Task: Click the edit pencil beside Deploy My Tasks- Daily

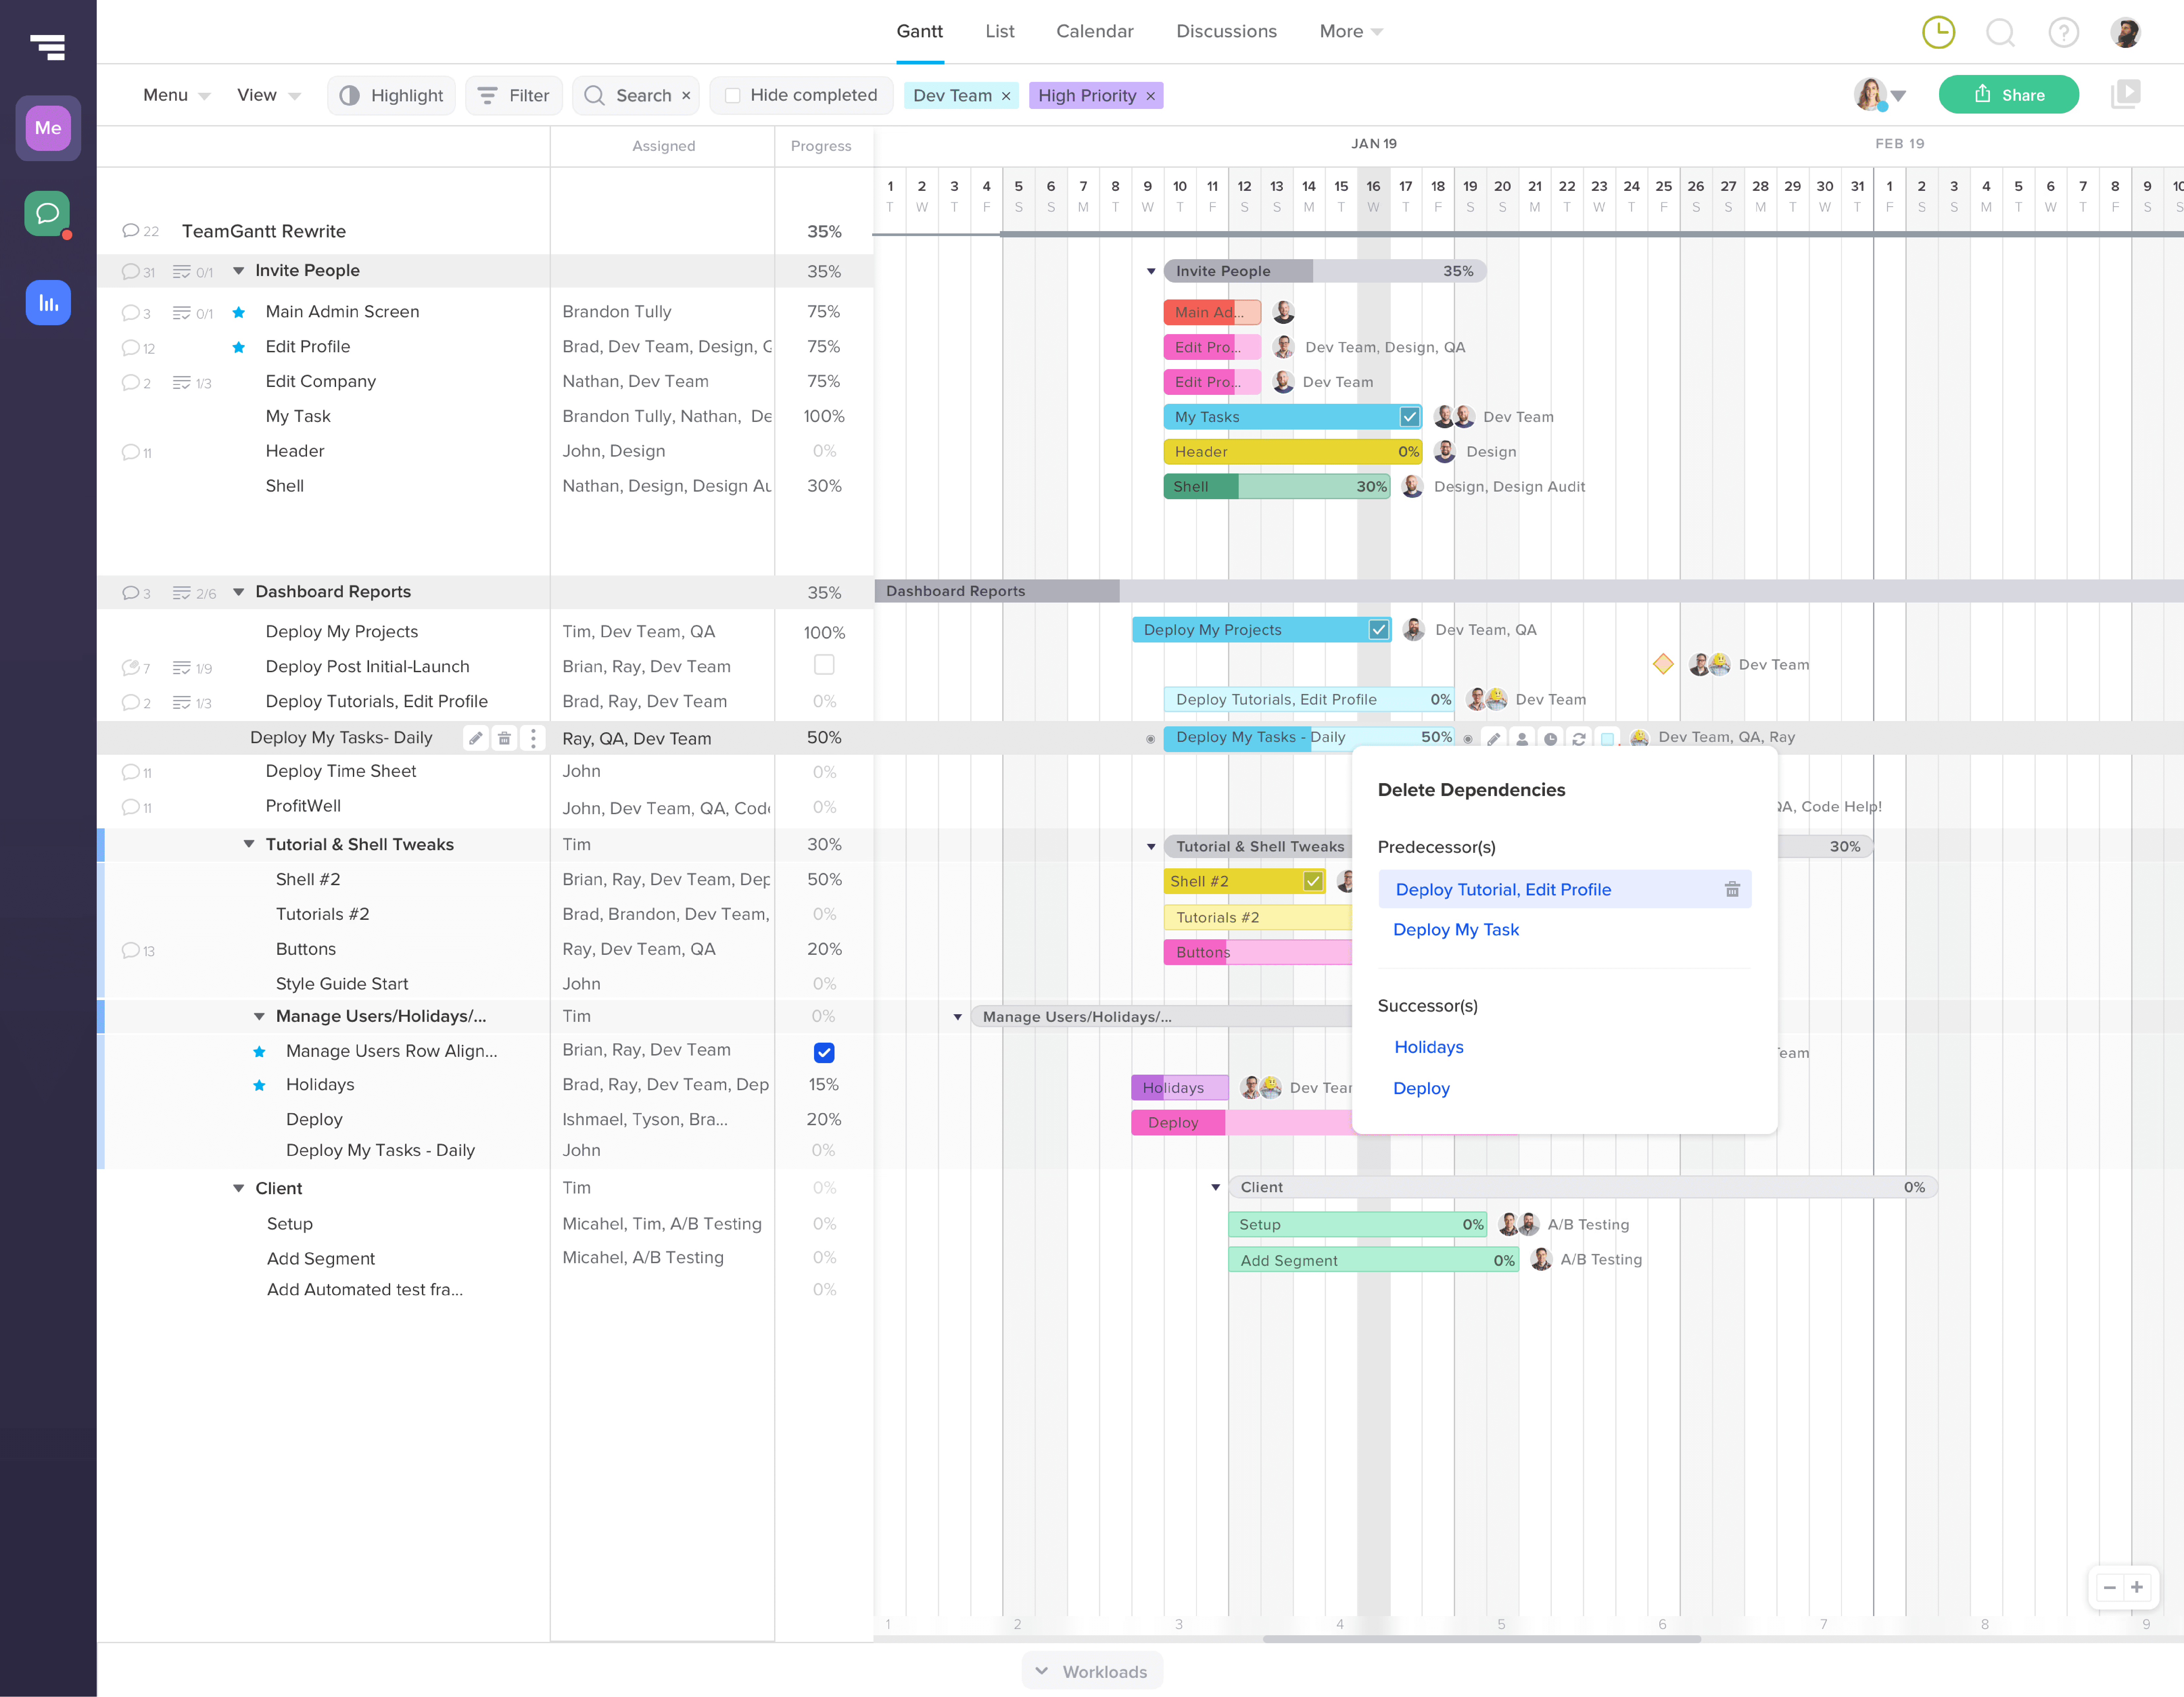Action: point(476,738)
